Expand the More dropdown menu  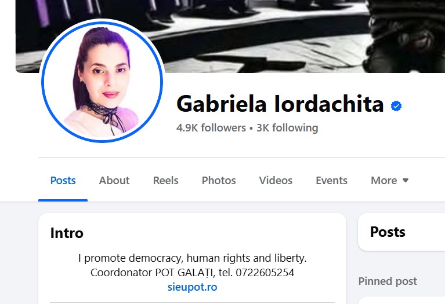390,181
